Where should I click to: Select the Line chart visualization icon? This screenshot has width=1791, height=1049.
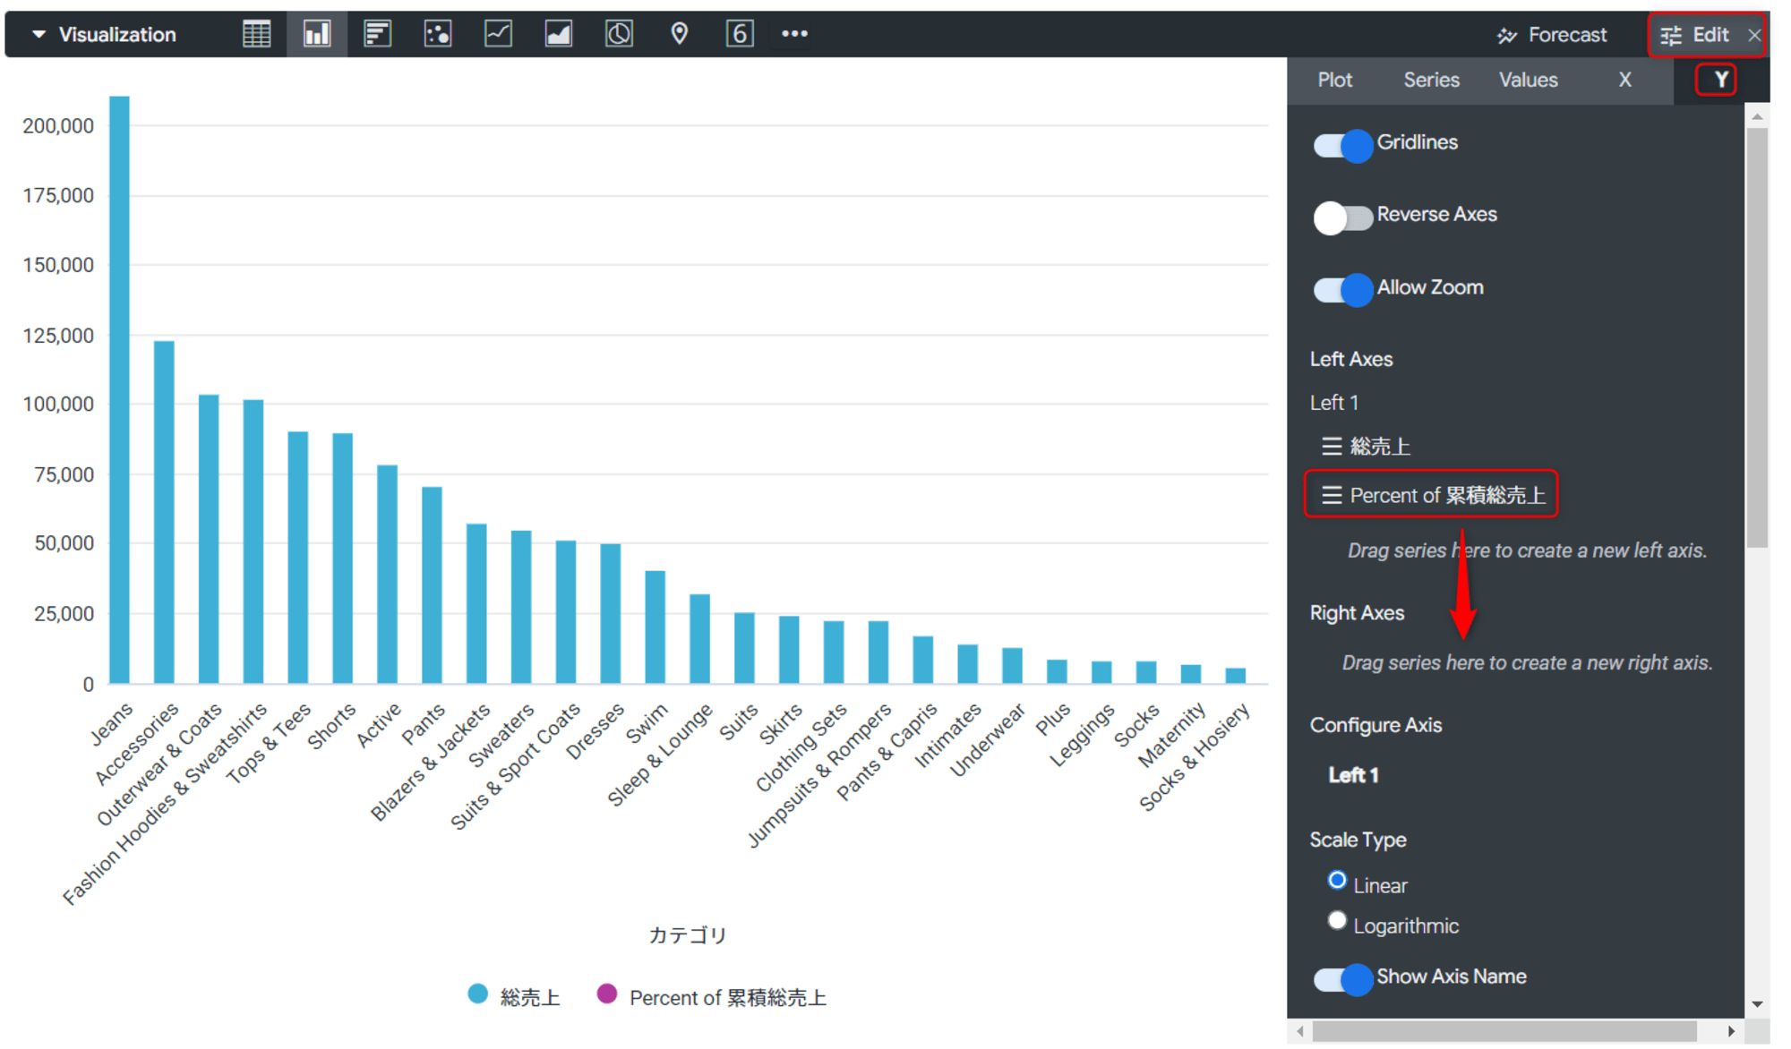point(498,35)
